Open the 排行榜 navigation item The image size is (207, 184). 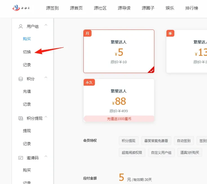(x=192, y=8)
